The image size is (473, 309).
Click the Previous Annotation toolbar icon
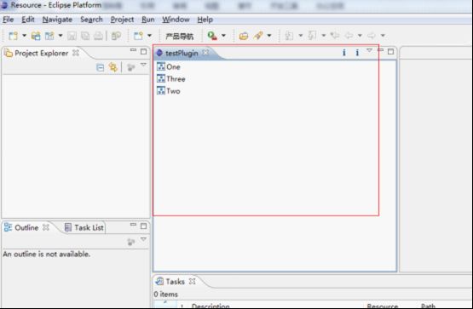point(312,36)
